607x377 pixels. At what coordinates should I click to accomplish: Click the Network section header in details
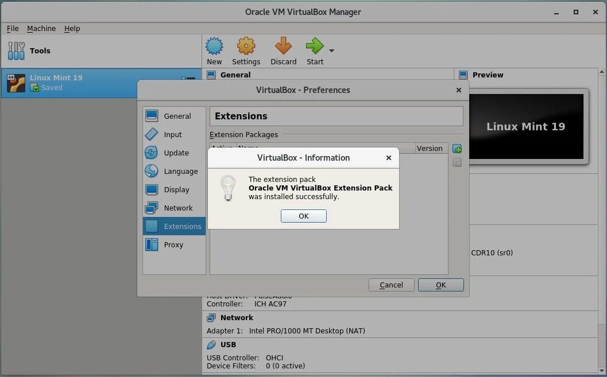[237, 317]
